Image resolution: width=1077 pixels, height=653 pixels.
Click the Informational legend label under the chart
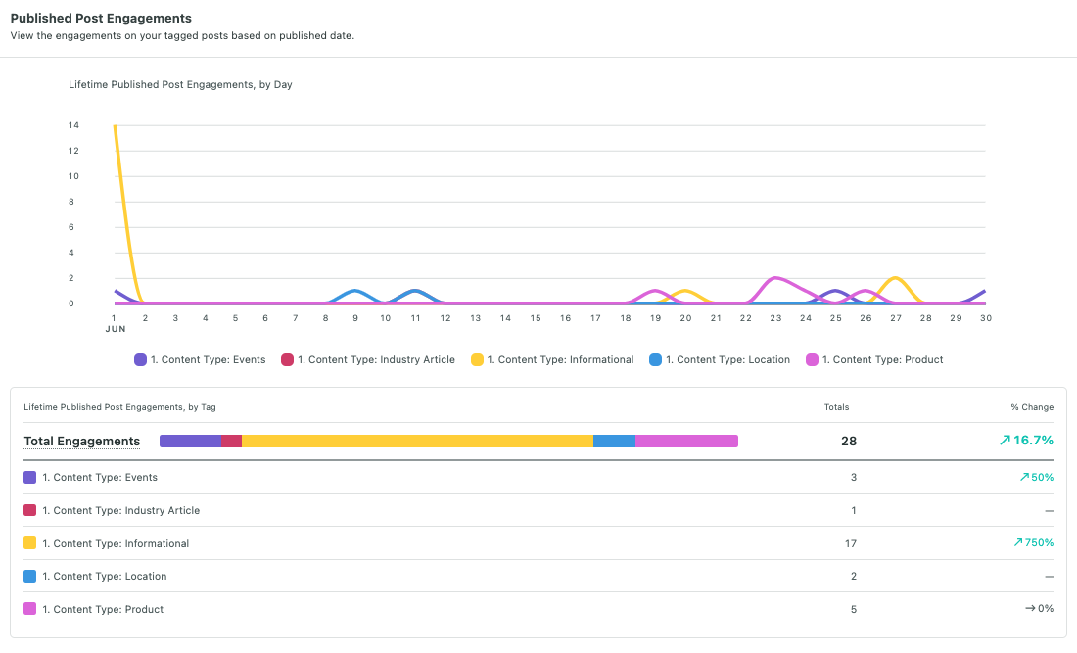pyautogui.click(x=560, y=360)
